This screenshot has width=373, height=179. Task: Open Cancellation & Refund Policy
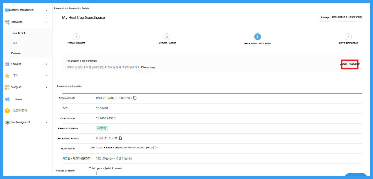coord(347,17)
